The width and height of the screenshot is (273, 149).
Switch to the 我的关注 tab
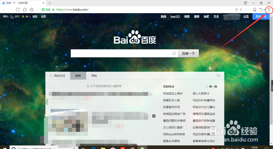[x=58, y=76]
